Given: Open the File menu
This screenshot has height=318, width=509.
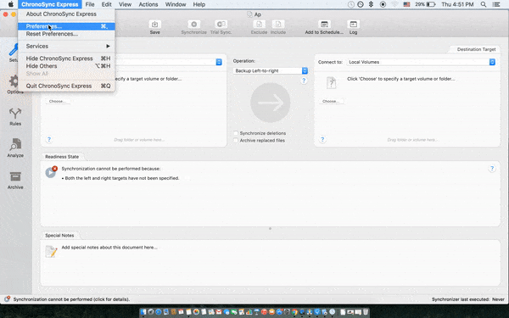Looking at the screenshot, I should 90,4.
